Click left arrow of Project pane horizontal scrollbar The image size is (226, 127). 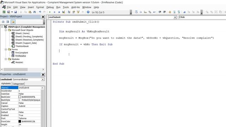pos(2,69)
